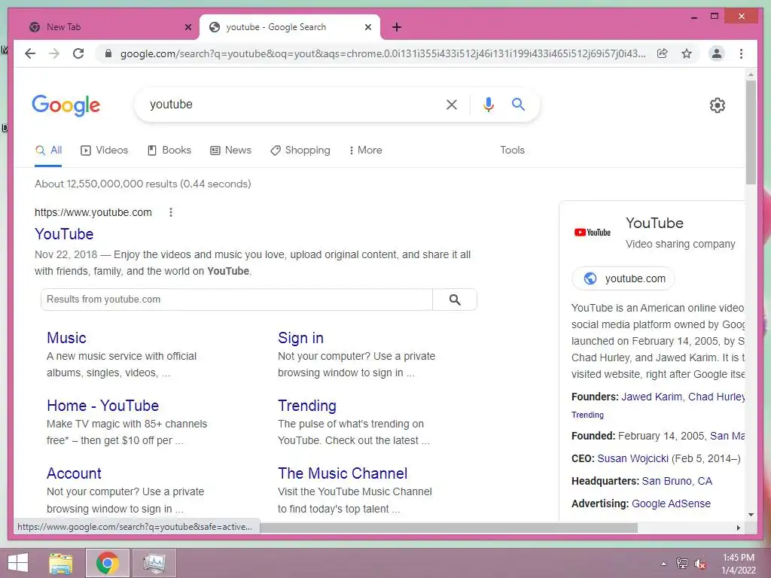Click the network tray icon

pos(682,564)
